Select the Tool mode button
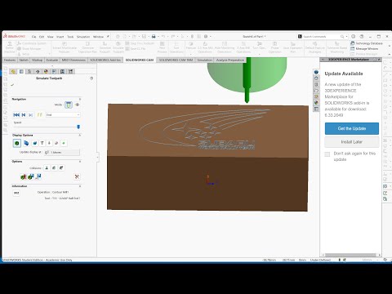This screenshot has width=392, height=294. 69,105
